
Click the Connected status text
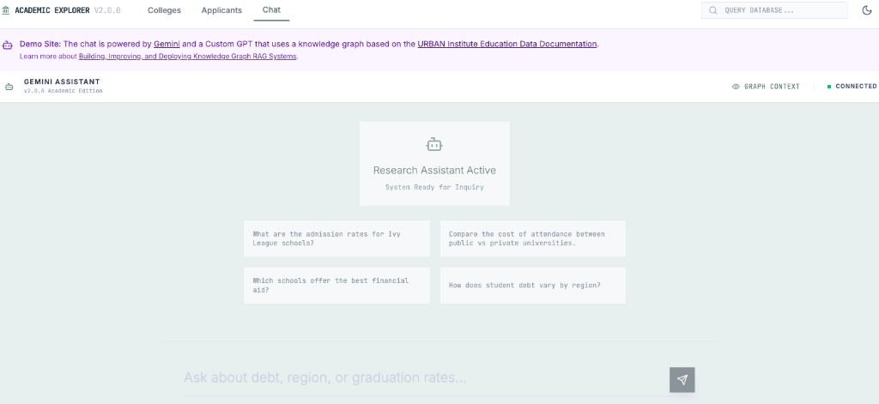pyautogui.click(x=856, y=87)
